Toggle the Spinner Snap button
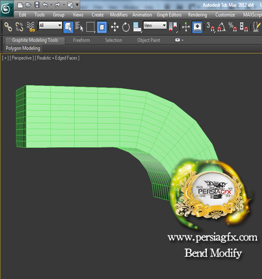The image size is (262, 279). pyautogui.click(x=244, y=27)
